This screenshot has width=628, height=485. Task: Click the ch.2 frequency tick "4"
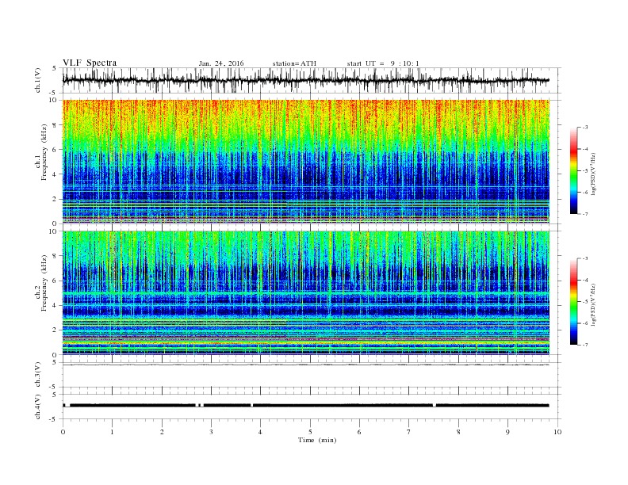tap(56, 305)
